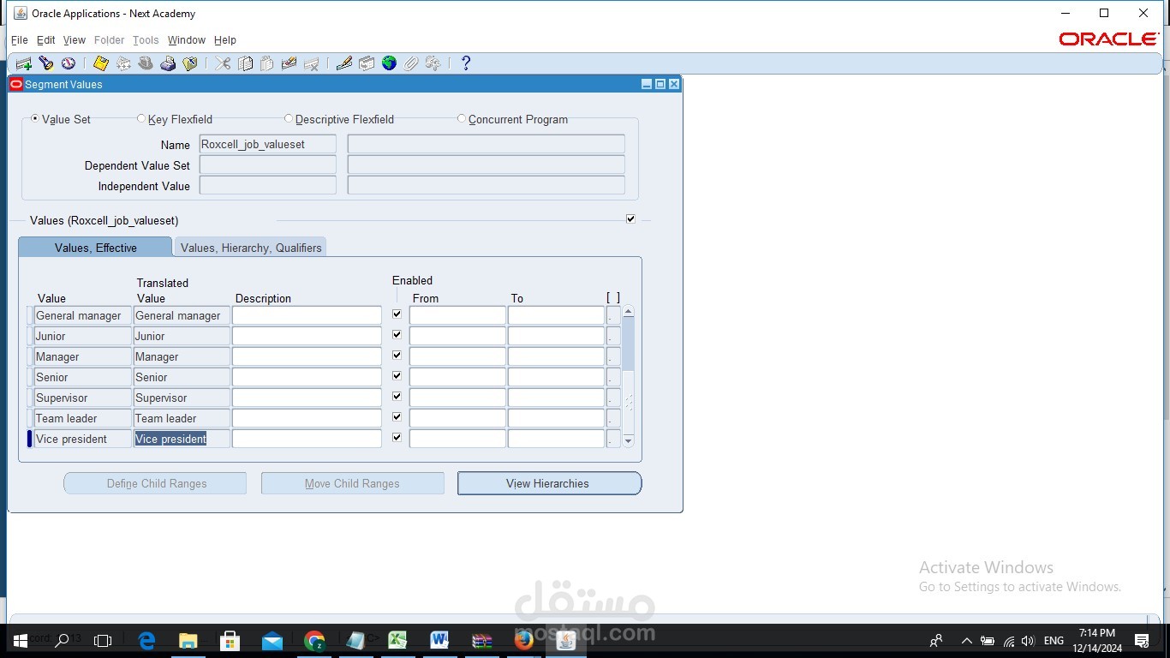The image size is (1170, 658).
Task: Click the Define Child Ranges button
Action: pos(155,483)
